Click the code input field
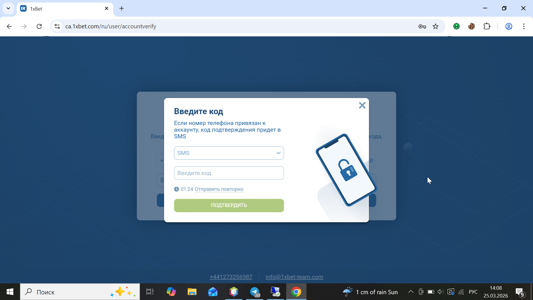The image size is (533, 300). [229, 173]
